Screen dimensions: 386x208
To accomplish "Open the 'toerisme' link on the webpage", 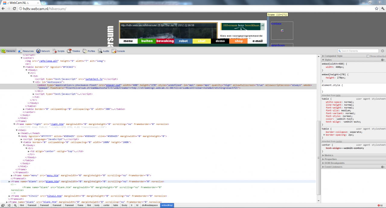I will tap(276, 23).
